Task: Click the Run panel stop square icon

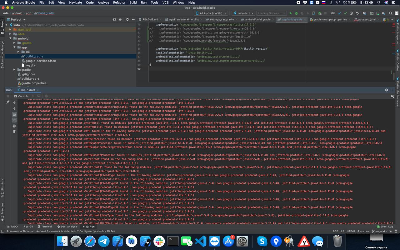Action: (8, 96)
